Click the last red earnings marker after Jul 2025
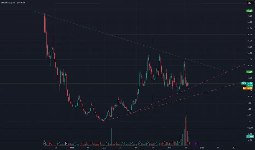This screenshot has height=150, width=255. [188, 143]
